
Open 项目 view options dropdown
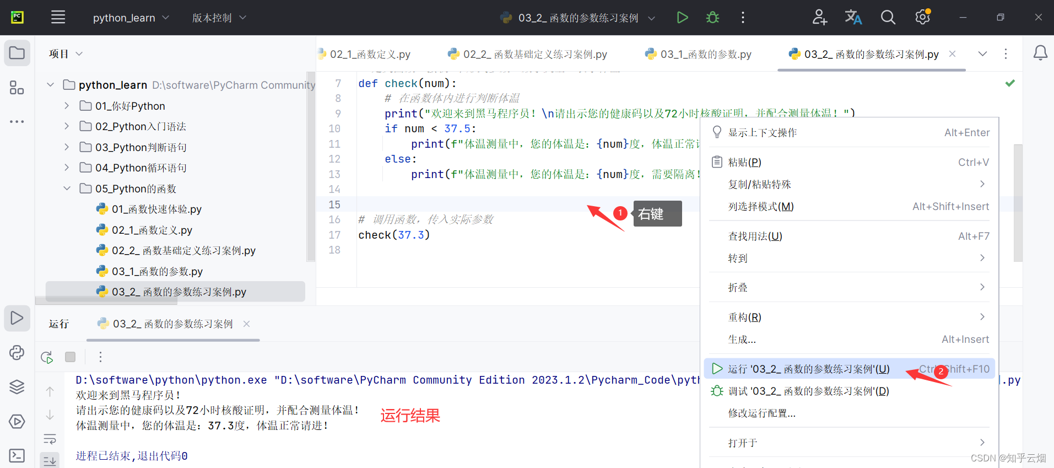point(66,53)
